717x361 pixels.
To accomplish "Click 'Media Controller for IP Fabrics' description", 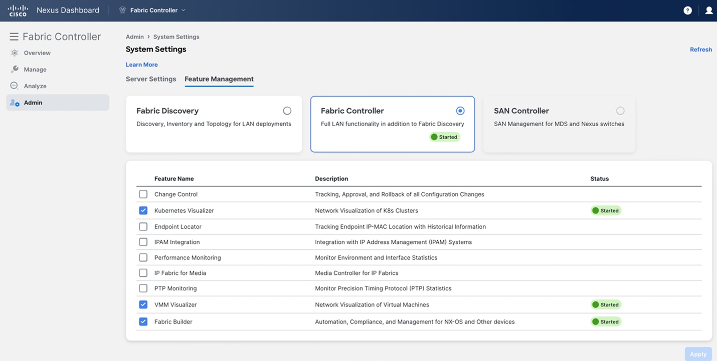I will pyautogui.click(x=356, y=273).
